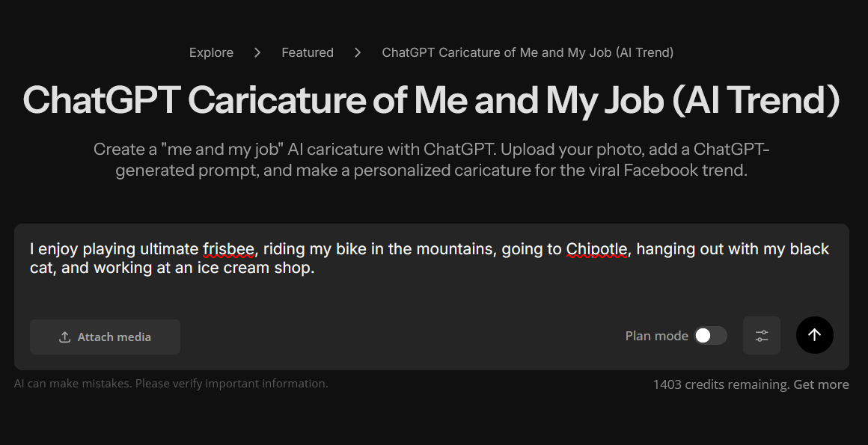
Task: Open the Featured breadcrumb page
Action: (x=308, y=52)
